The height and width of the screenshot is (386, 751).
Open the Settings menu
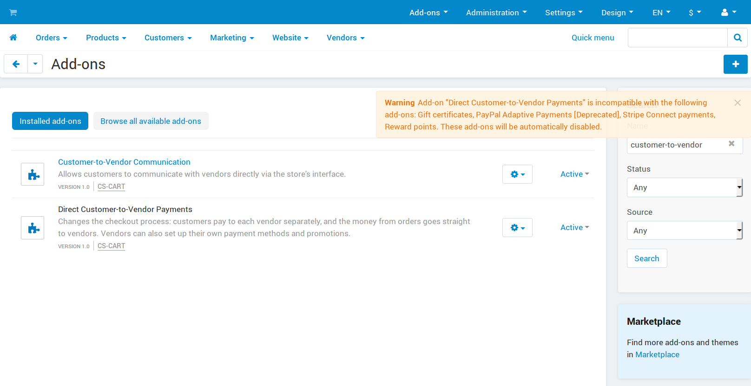click(x=564, y=13)
